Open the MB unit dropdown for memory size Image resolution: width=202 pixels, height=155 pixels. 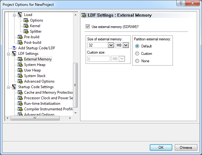(x=126, y=45)
